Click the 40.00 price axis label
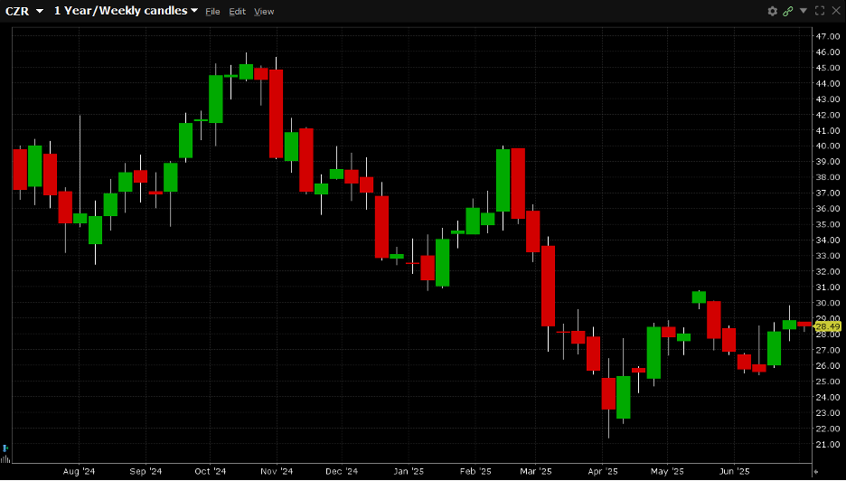Image resolution: width=846 pixels, height=481 pixels. 828,146
